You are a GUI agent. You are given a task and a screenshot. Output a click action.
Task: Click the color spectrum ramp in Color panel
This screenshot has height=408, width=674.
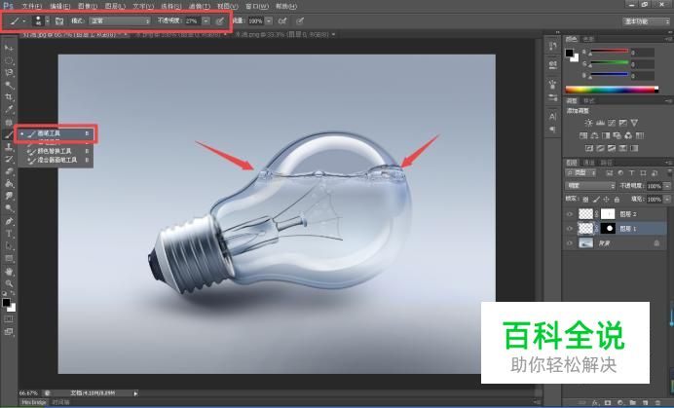click(x=612, y=90)
